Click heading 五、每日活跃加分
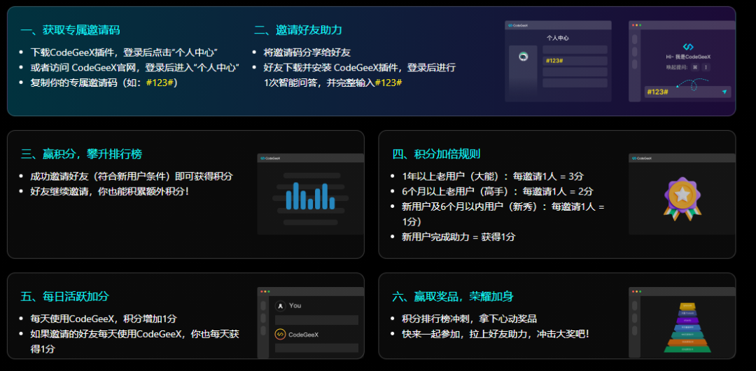 (64, 296)
